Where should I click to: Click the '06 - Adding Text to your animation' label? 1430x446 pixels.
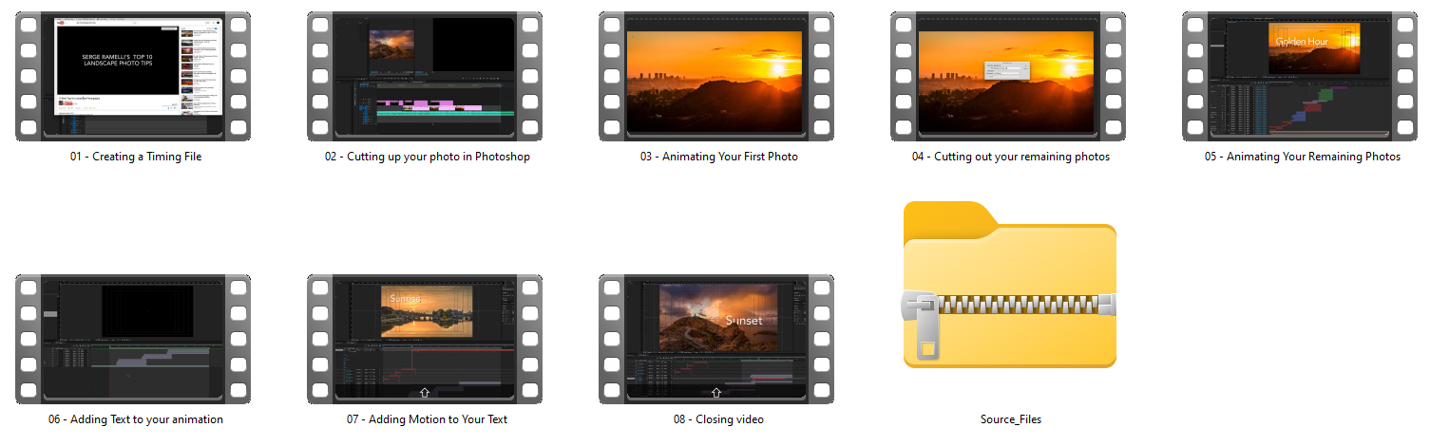[135, 419]
